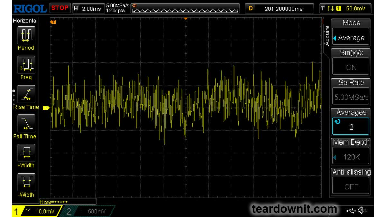Click the horizontal delay 201.200000ms readout

point(279,9)
